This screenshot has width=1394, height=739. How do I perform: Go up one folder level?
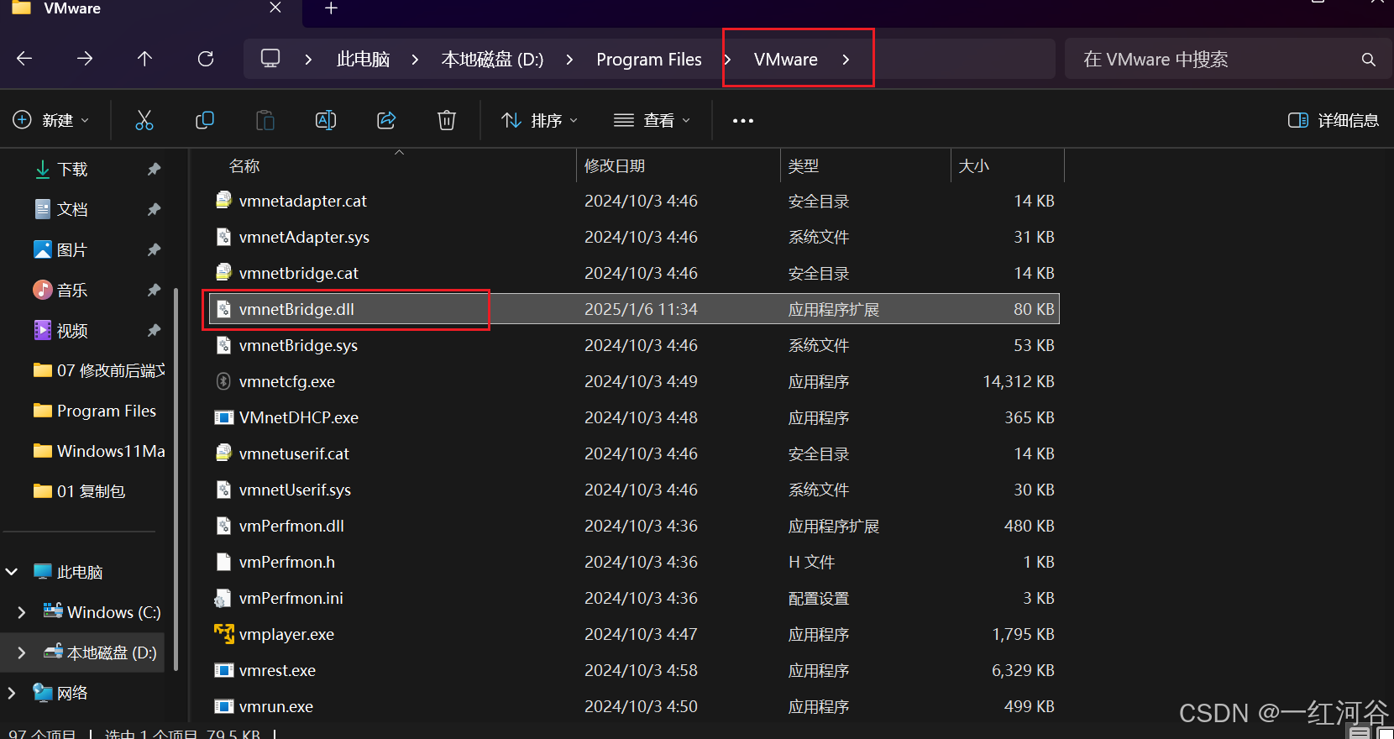click(x=144, y=59)
